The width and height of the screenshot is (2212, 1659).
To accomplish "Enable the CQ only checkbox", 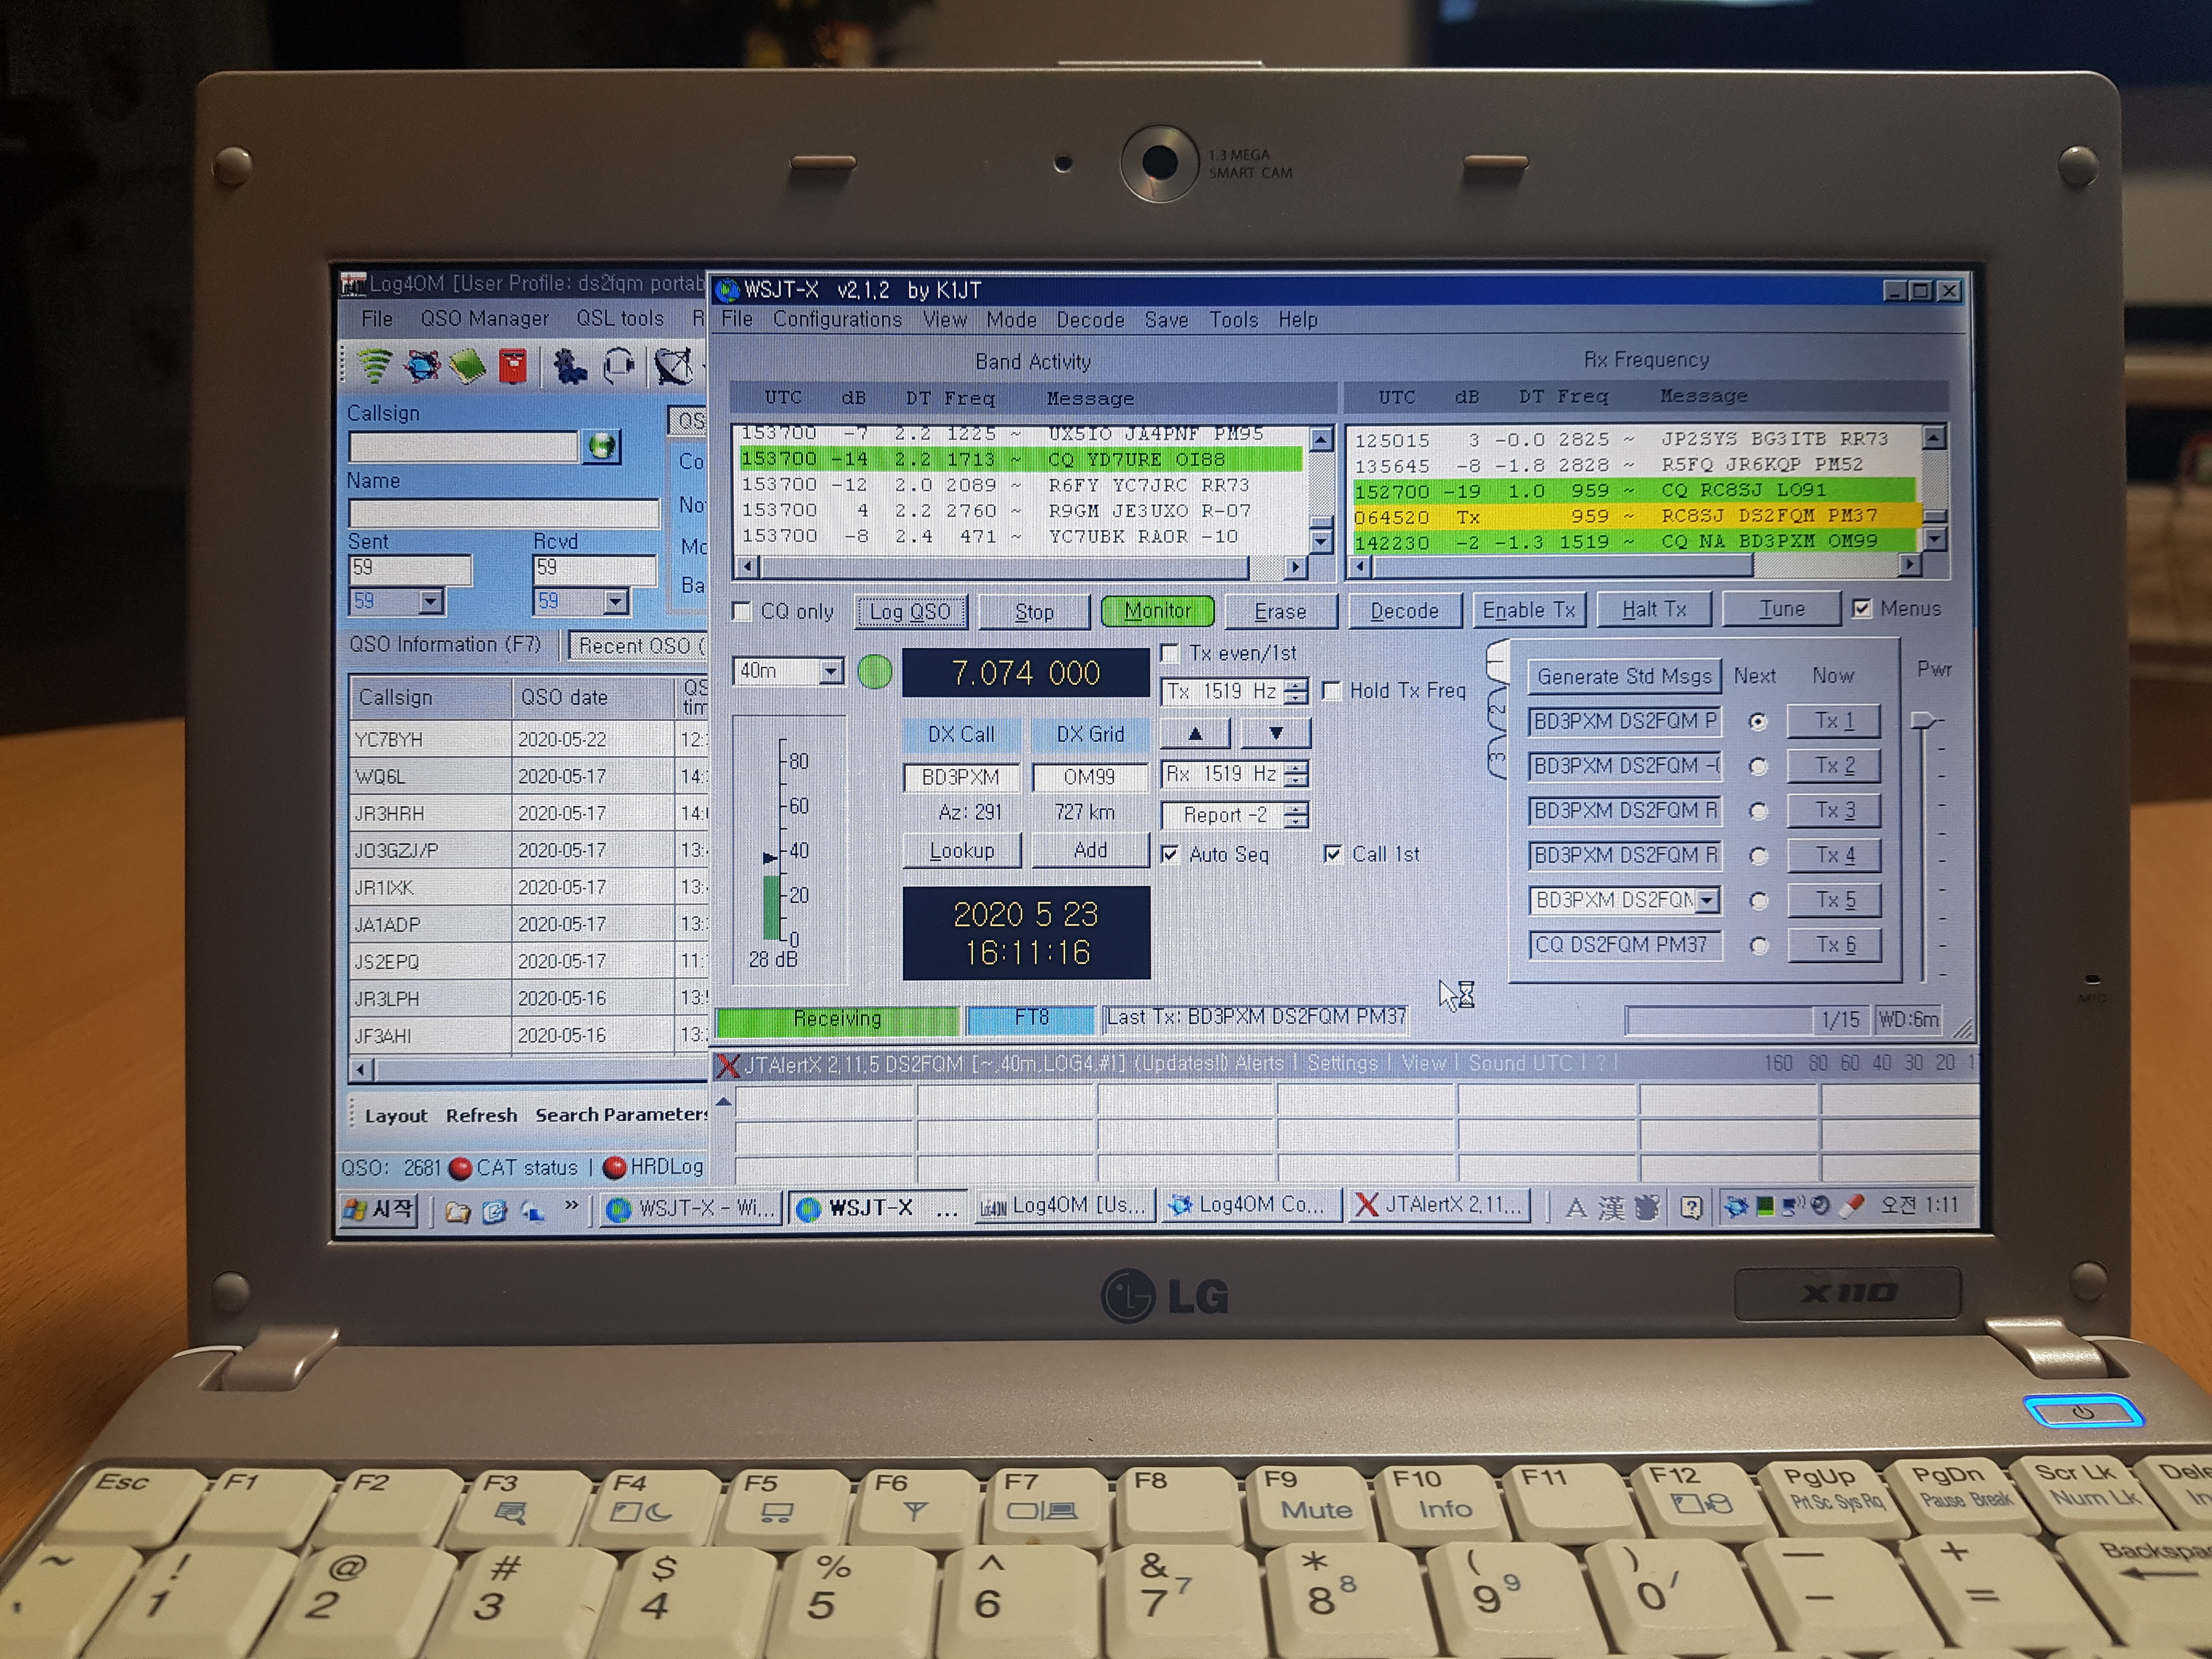I will tap(742, 611).
